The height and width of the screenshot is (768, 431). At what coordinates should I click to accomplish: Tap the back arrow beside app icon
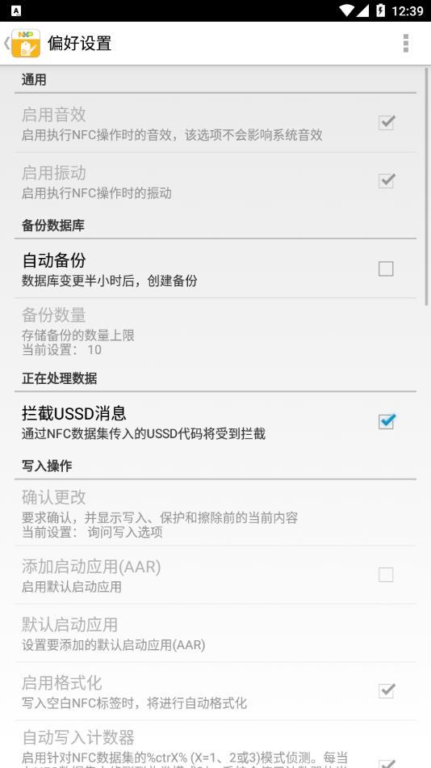point(6,43)
